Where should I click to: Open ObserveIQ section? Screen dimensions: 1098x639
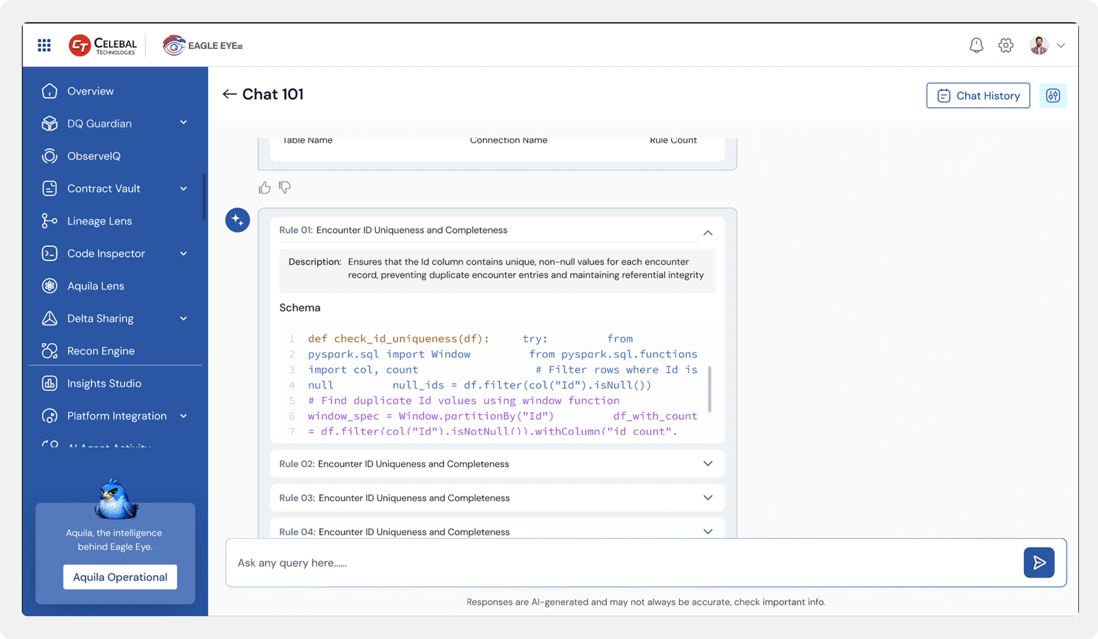(x=94, y=156)
